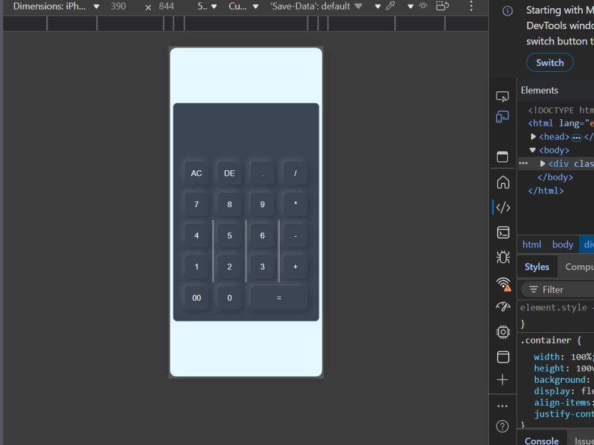Open the Sources bug icon
This screenshot has width=594, height=445.
point(503,258)
